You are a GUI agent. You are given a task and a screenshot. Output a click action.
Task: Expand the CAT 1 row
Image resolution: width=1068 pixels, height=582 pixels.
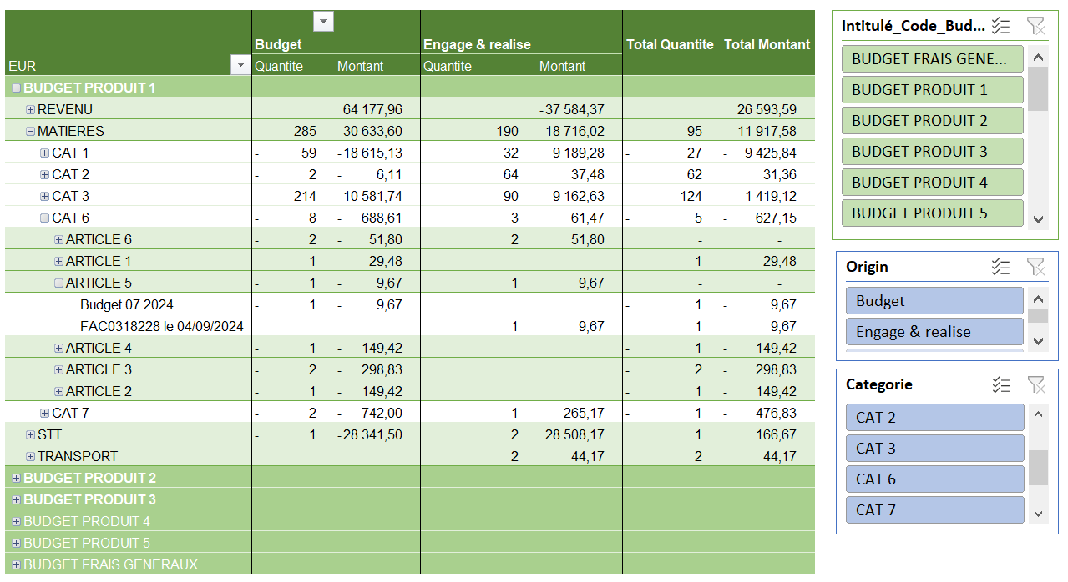[45, 153]
